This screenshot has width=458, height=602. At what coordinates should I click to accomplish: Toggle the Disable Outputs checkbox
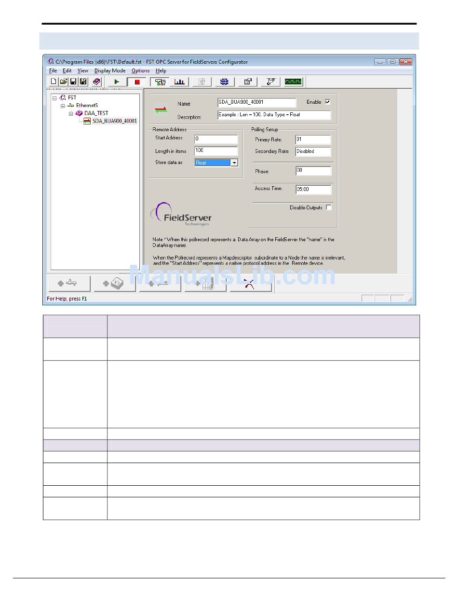329,207
